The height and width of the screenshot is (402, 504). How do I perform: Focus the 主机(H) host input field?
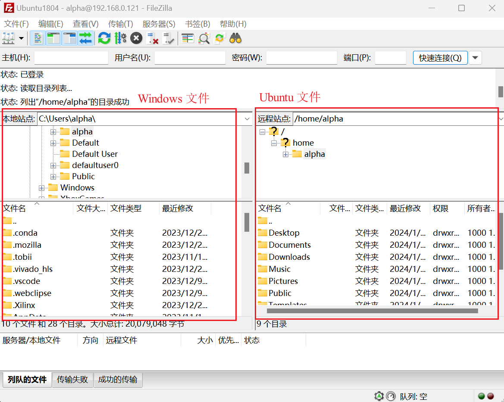(72, 58)
